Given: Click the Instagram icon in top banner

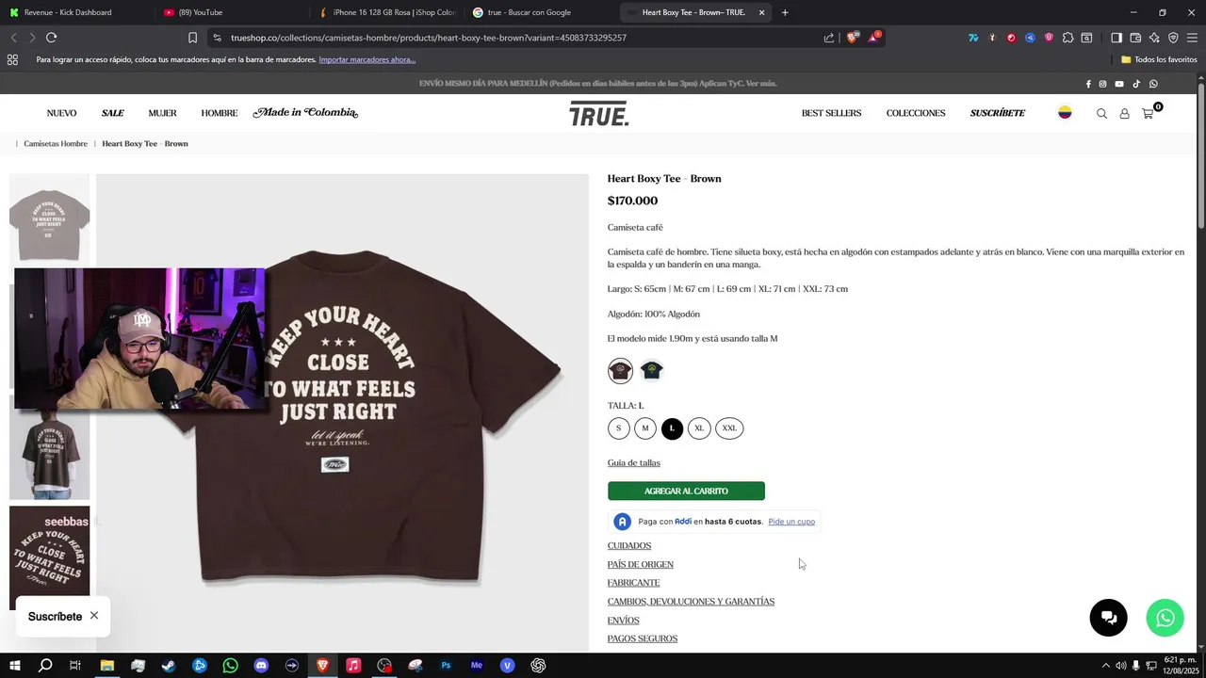Looking at the screenshot, I should [x=1103, y=84].
